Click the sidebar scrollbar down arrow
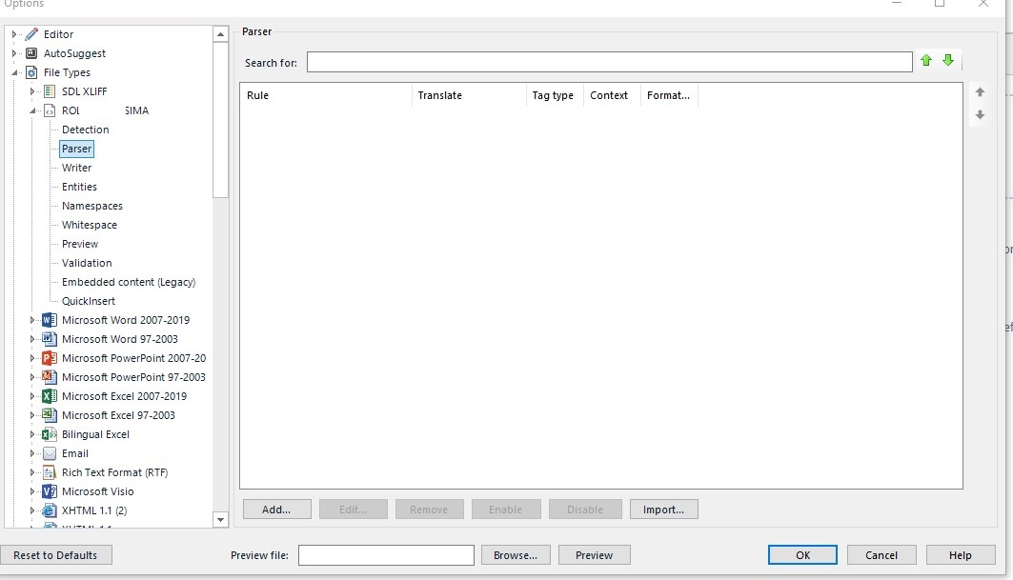The width and height of the screenshot is (1013, 580). click(220, 519)
